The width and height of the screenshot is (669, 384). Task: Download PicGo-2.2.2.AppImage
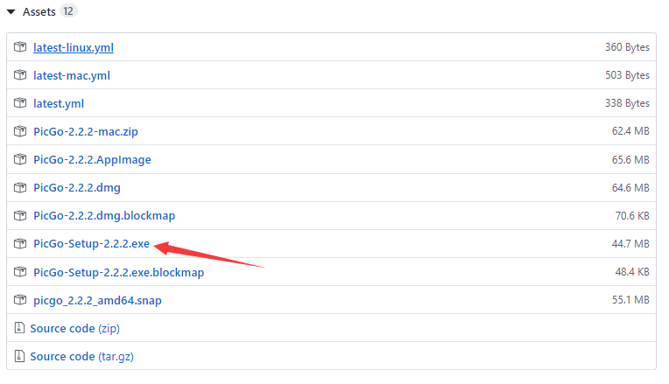point(92,159)
